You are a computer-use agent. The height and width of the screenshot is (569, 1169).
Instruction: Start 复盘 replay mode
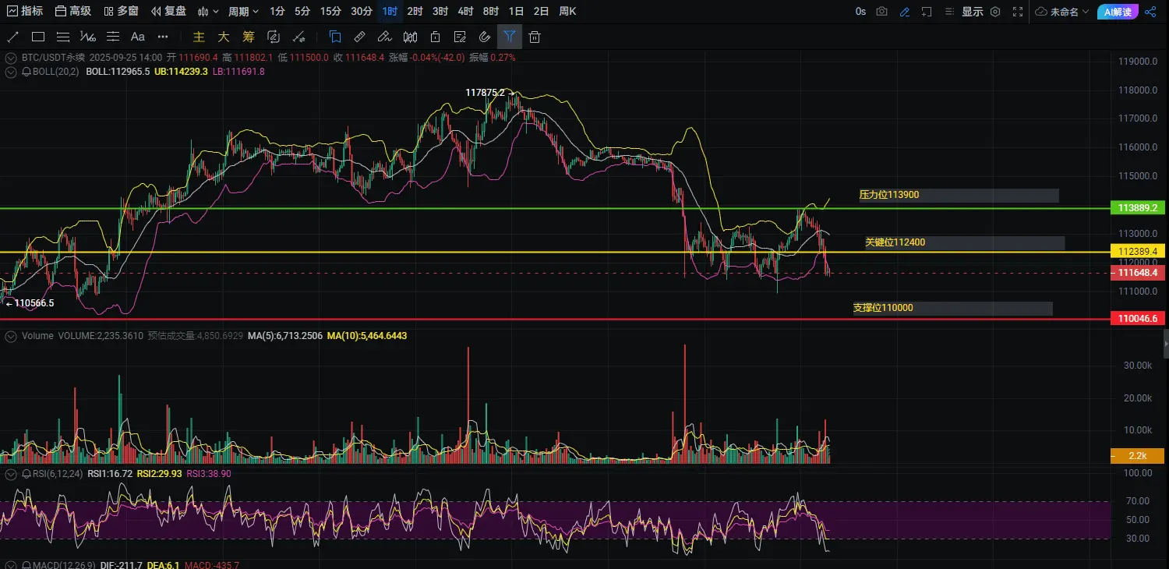coord(169,11)
